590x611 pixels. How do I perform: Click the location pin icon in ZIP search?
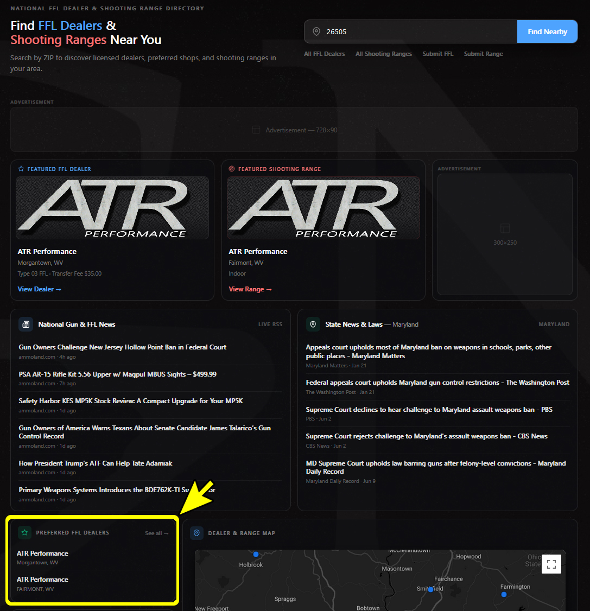(316, 31)
